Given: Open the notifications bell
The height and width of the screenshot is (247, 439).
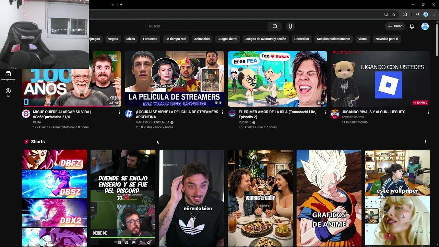Looking at the screenshot, I should 412,26.
